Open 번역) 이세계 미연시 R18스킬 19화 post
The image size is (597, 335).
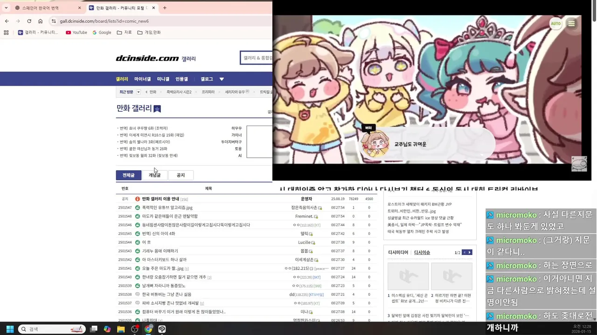(152, 135)
